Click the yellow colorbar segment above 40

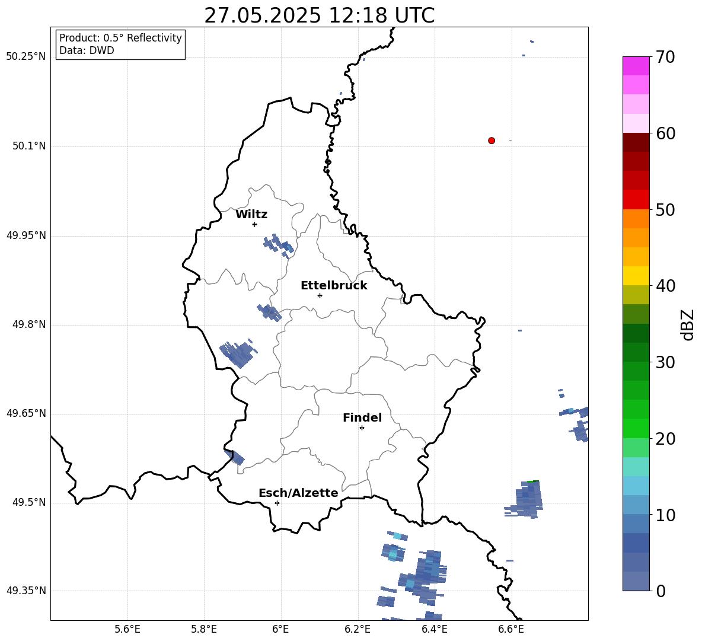tap(636, 276)
